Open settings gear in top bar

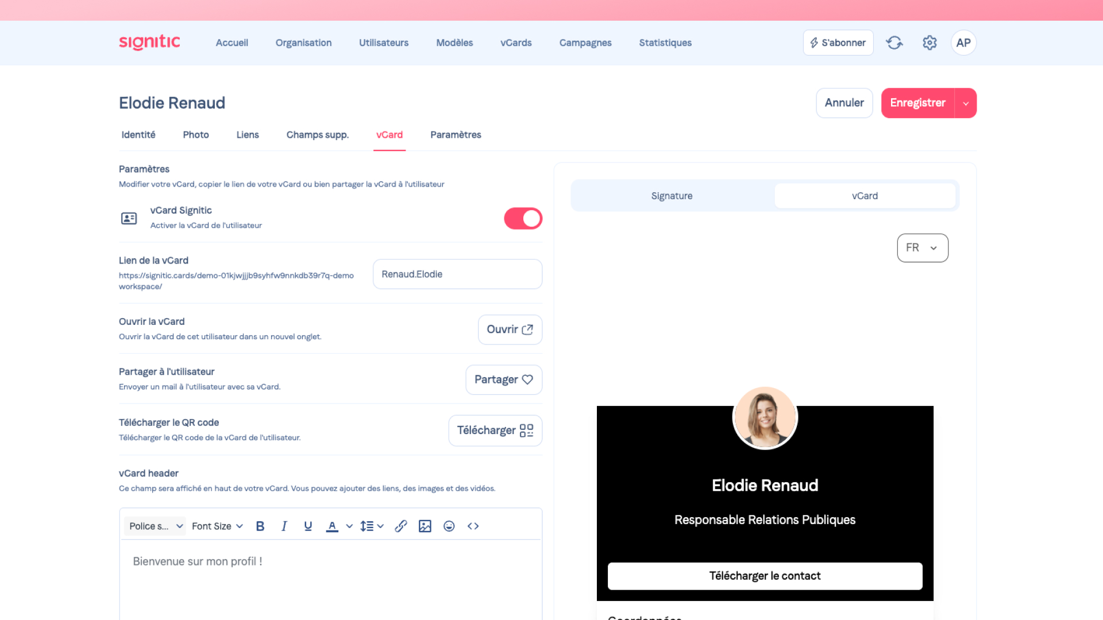(930, 42)
